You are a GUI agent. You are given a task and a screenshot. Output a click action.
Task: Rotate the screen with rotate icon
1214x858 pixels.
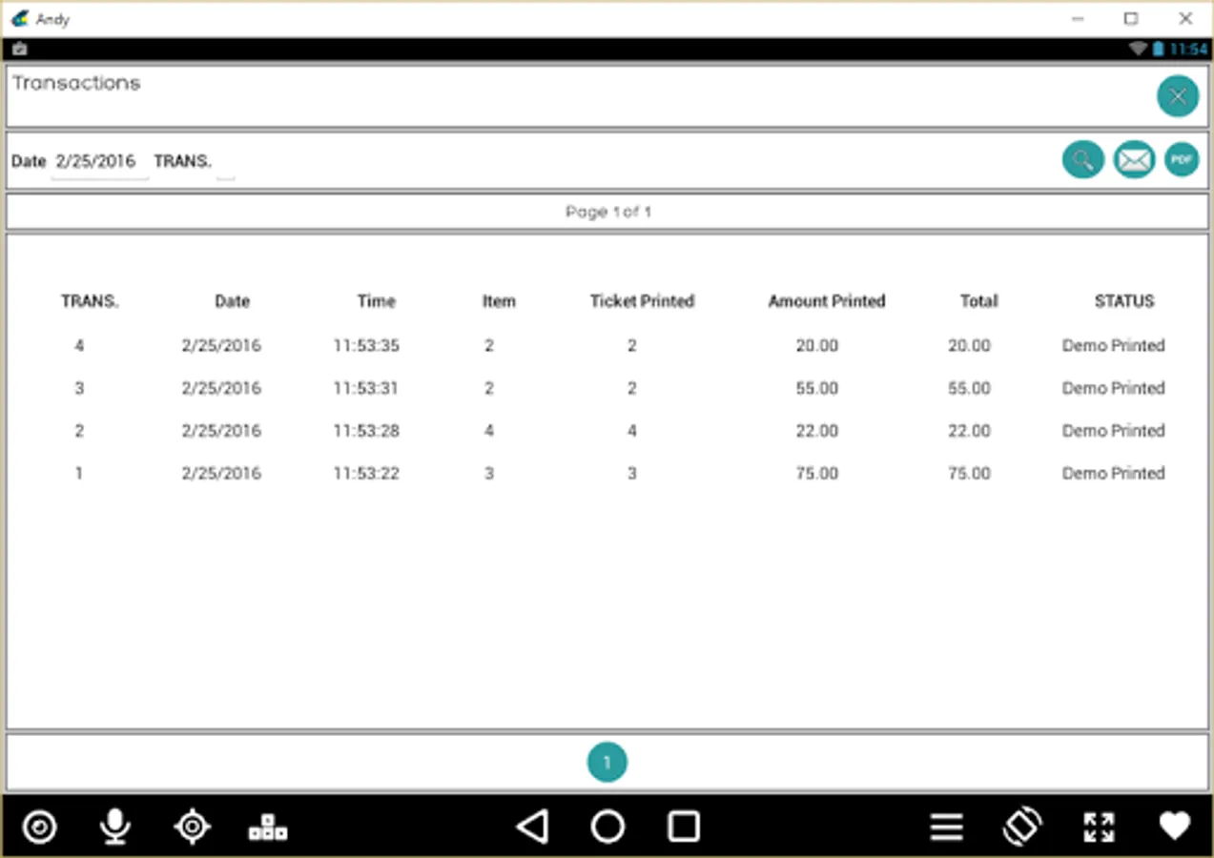click(x=1022, y=827)
